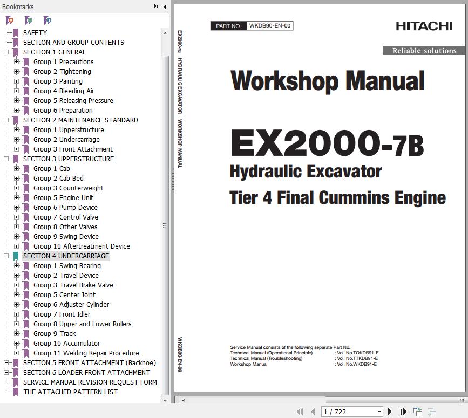Select Group 9 Swing Device bookmark
Image resolution: width=468 pixels, height=418 pixels.
coord(66,236)
